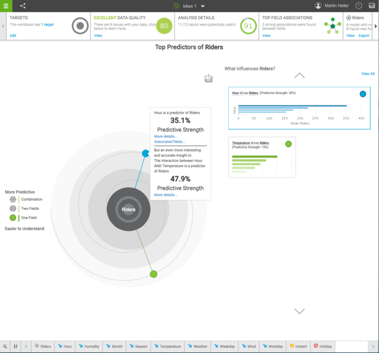Expand insights list with up chevron

pyautogui.click(x=300, y=75)
